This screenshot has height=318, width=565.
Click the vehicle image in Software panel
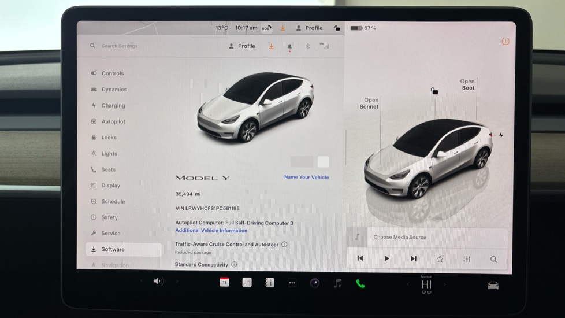pyautogui.click(x=255, y=107)
